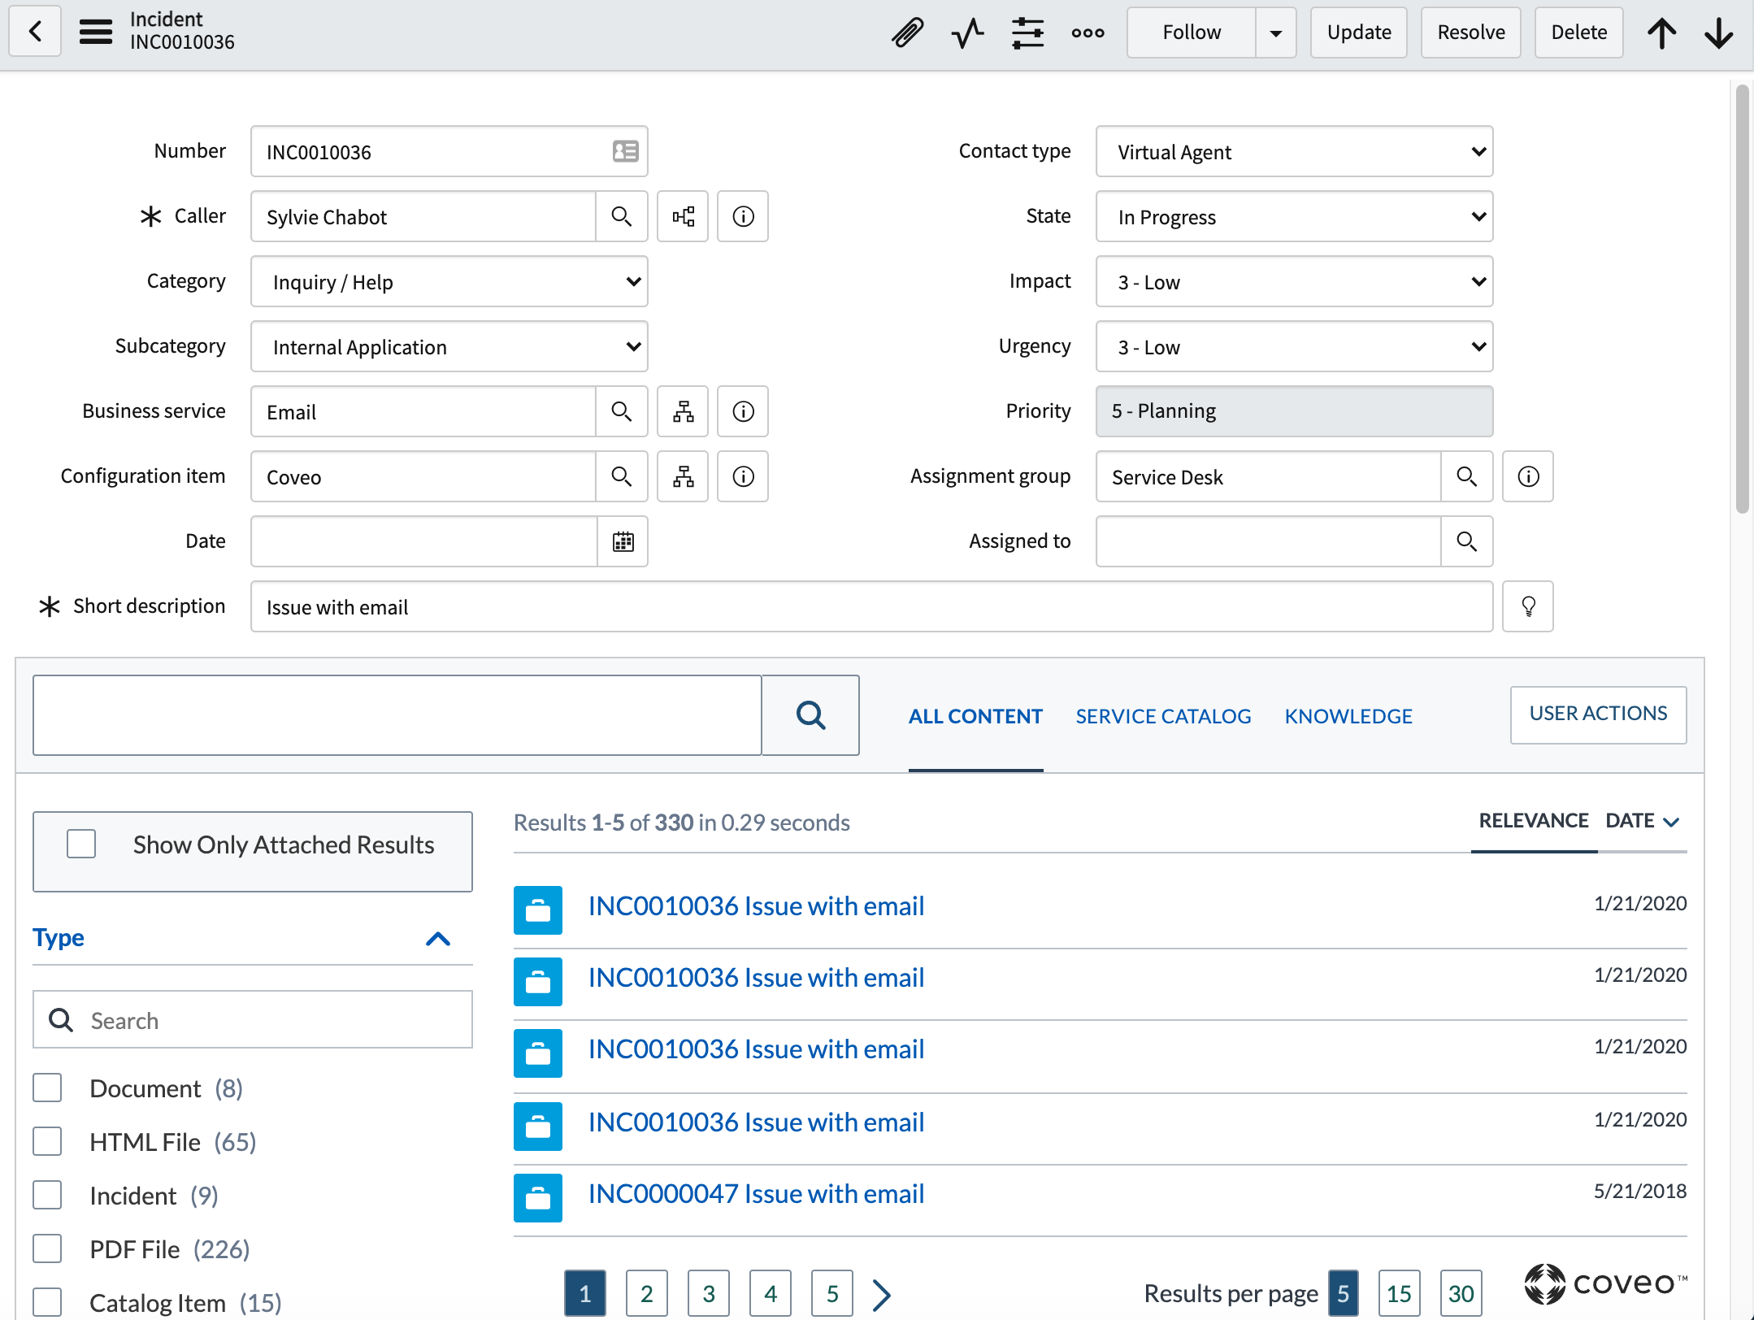
Task: Show 30 results per page
Action: point(1461,1293)
